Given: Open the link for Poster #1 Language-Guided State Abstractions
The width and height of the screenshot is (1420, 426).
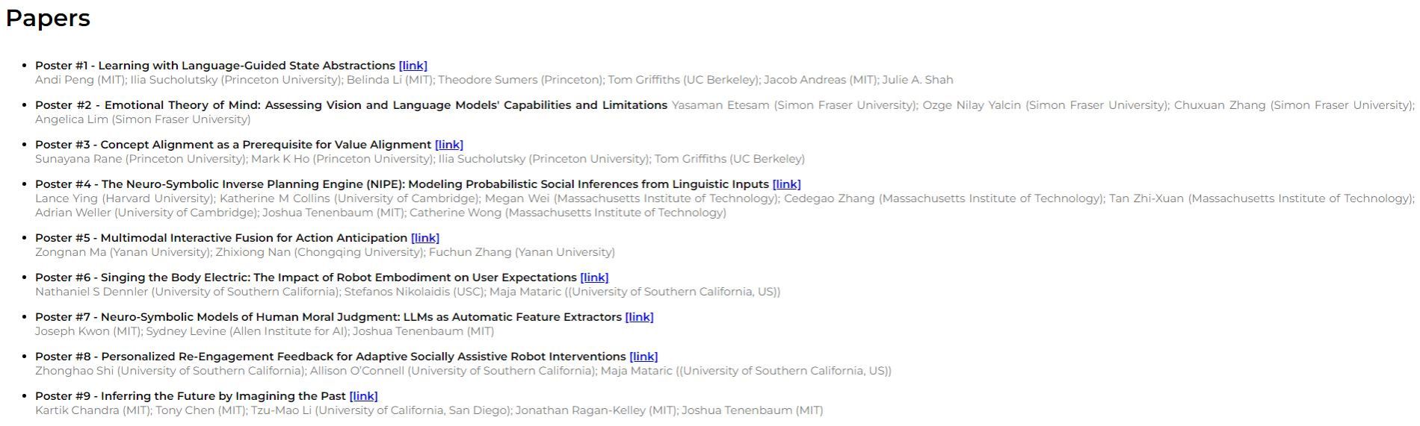Looking at the screenshot, I should pyautogui.click(x=413, y=66).
